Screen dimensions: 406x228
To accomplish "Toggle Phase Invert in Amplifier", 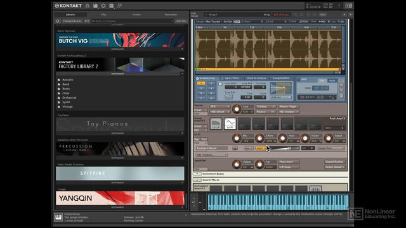I will click(x=289, y=162).
